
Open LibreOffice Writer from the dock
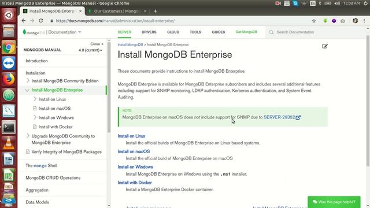tap(9, 159)
